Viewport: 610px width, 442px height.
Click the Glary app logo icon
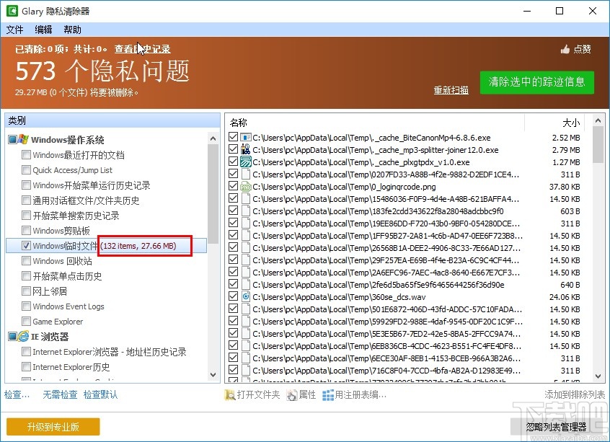[12, 11]
